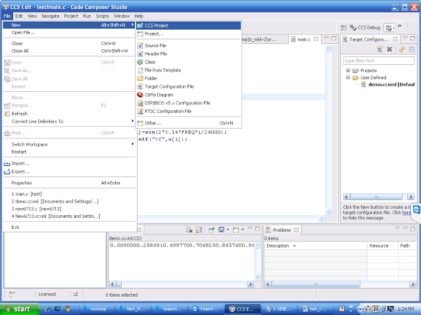This screenshot has width=421, height=315.
Task: Select CCS Project in the New submenu
Action: pyautogui.click(x=189, y=26)
